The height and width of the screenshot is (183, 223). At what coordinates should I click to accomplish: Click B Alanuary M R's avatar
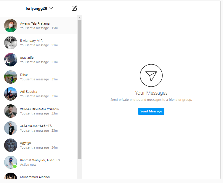[11, 43]
